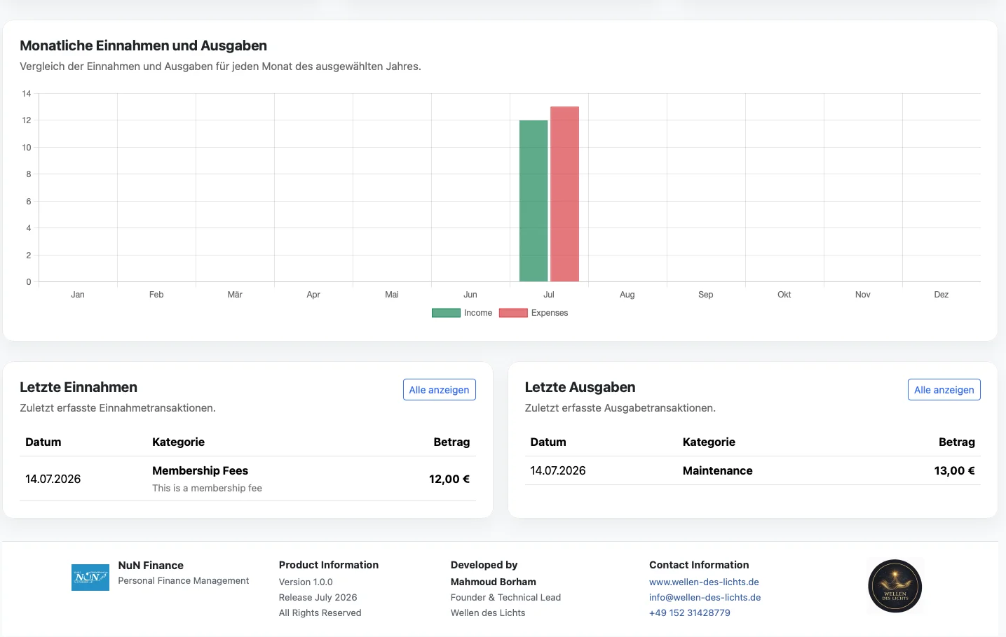The height and width of the screenshot is (637, 1006).
Task: Open the www.wellen-des-lichts.de website link
Action: click(704, 582)
